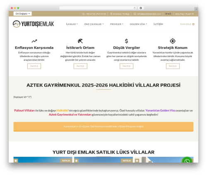Expand the GOLDEN VİSA menu
Viewport: 207px width, 175px height.
click(138, 24)
